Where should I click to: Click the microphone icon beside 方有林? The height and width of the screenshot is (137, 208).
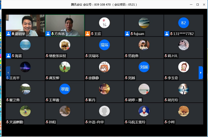52,34
